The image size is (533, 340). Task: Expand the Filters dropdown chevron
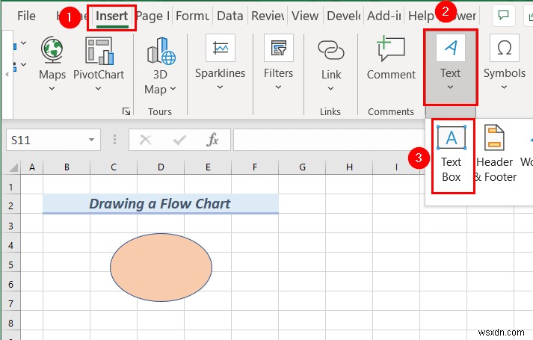coord(278,87)
